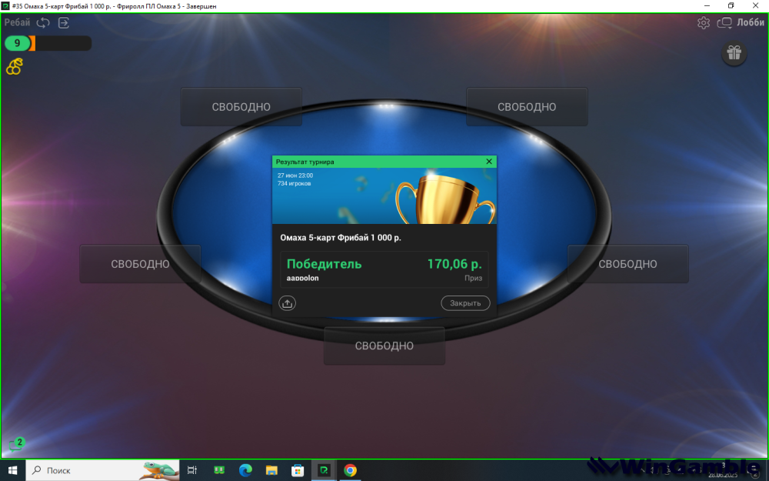The height and width of the screenshot is (481, 769).
Task: Click the yellow chips icon
Action: pyautogui.click(x=14, y=68)
